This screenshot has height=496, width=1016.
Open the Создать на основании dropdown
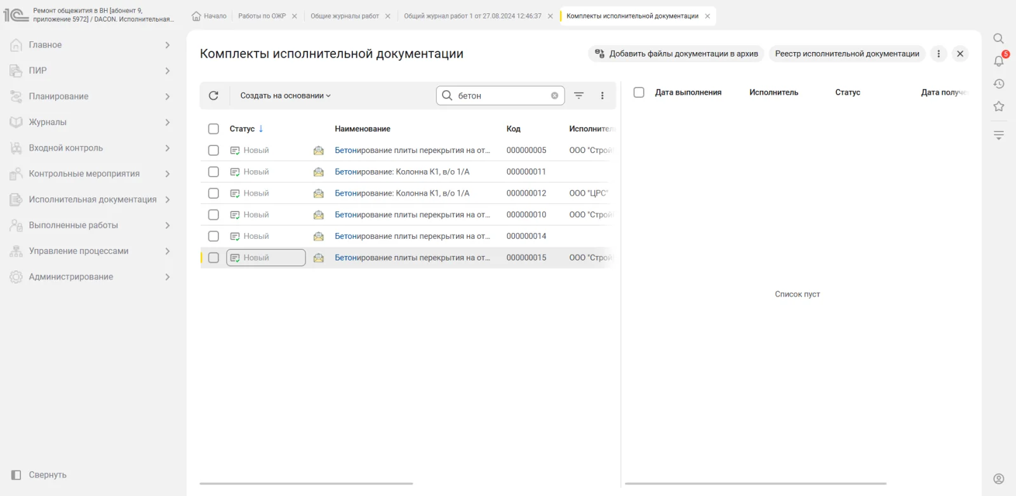click(285, 96)
